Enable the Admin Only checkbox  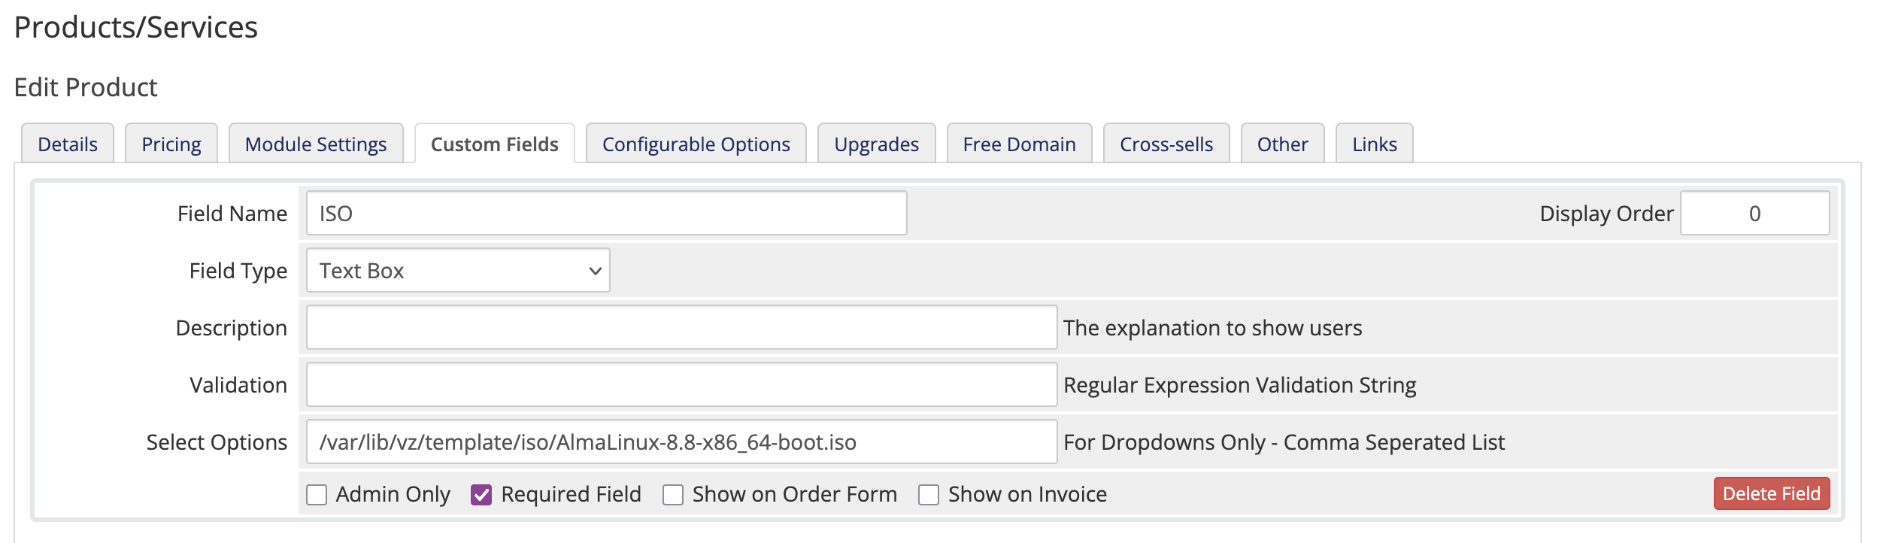[x=316, y=494]
